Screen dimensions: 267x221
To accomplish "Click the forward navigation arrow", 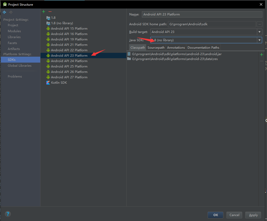I will pos(11,12).
